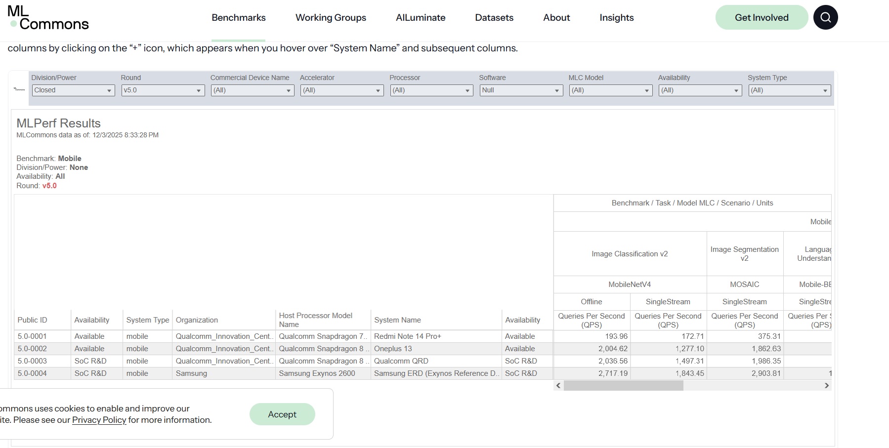Open the Privacy Policy link
The height and width of the screenshot is (448, 889).
point(99,420)
